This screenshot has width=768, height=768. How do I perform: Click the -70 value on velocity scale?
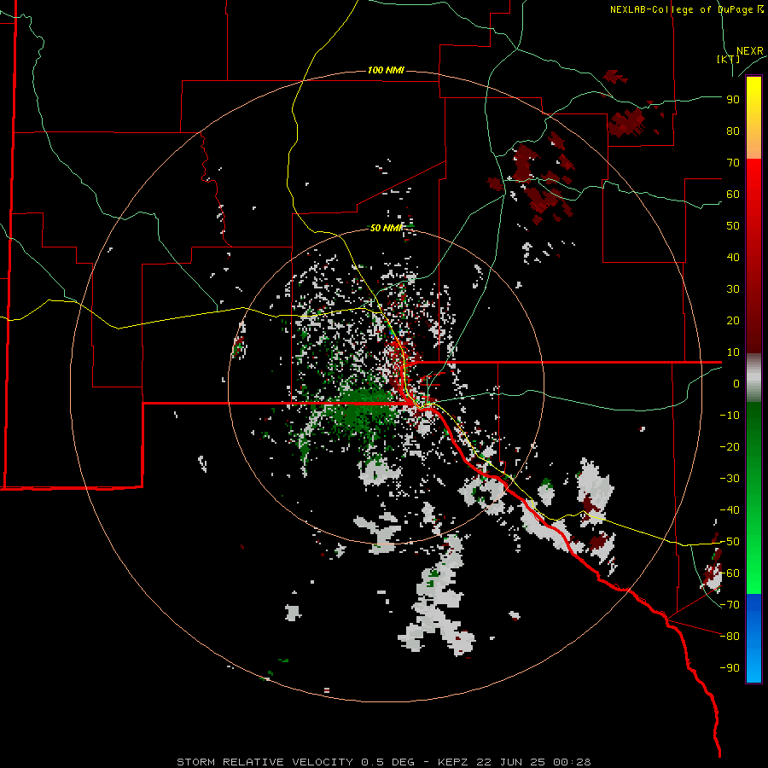(730, 605)
